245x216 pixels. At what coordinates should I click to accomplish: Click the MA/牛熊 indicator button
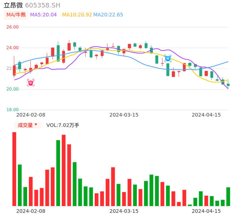pos(16,15)
